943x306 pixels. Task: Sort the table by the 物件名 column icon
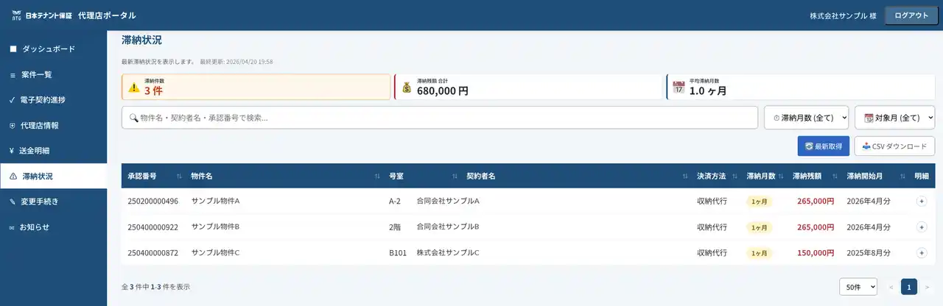coord(377,177)
